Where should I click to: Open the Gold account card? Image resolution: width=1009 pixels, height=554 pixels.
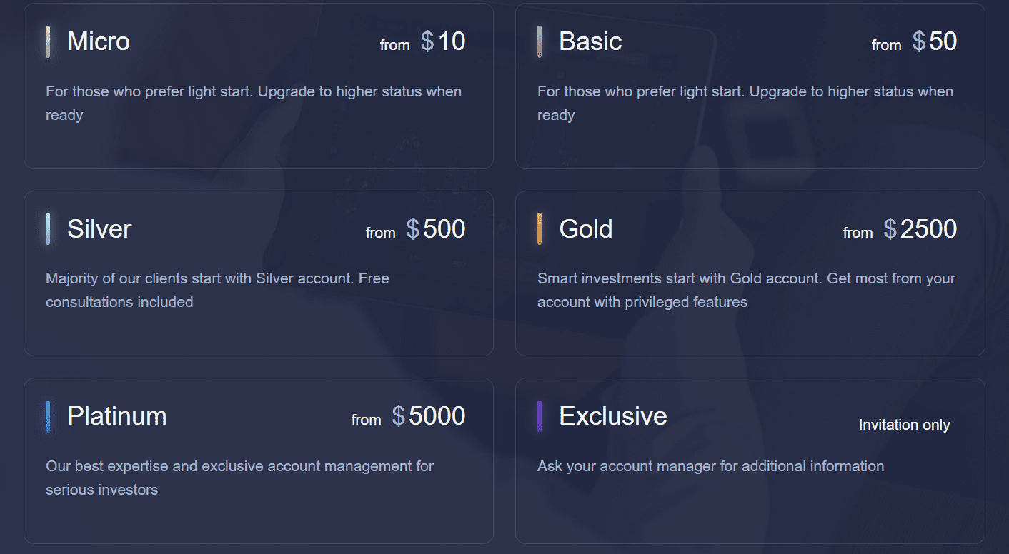click(750, 273)
